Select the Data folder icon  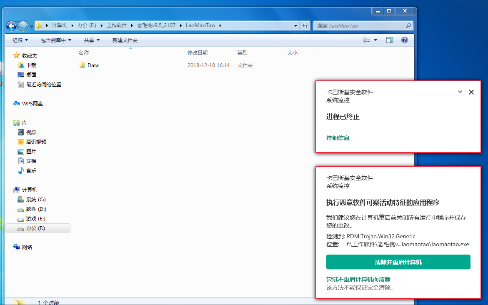pyautogui.click(x=82, y=65)
